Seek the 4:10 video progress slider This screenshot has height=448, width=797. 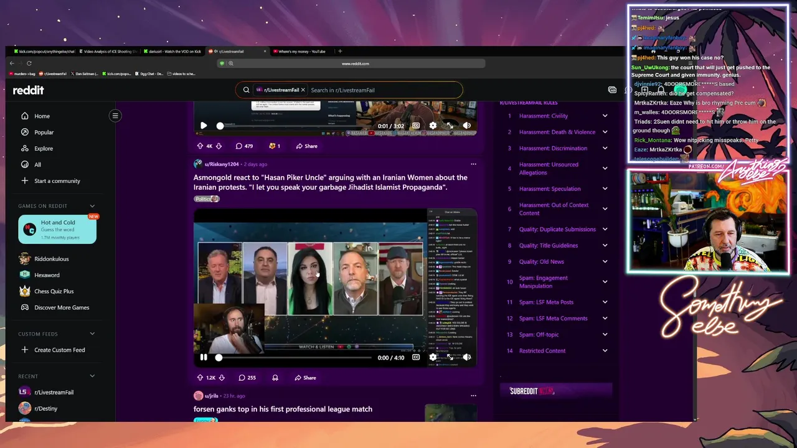(295, 358)
